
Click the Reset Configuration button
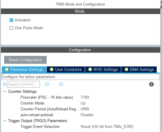(25, 60)
